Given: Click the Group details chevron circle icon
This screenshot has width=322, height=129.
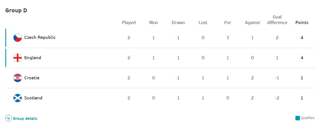Looking at the screenshot, I should pyautogui.click(x=9, y=118).
